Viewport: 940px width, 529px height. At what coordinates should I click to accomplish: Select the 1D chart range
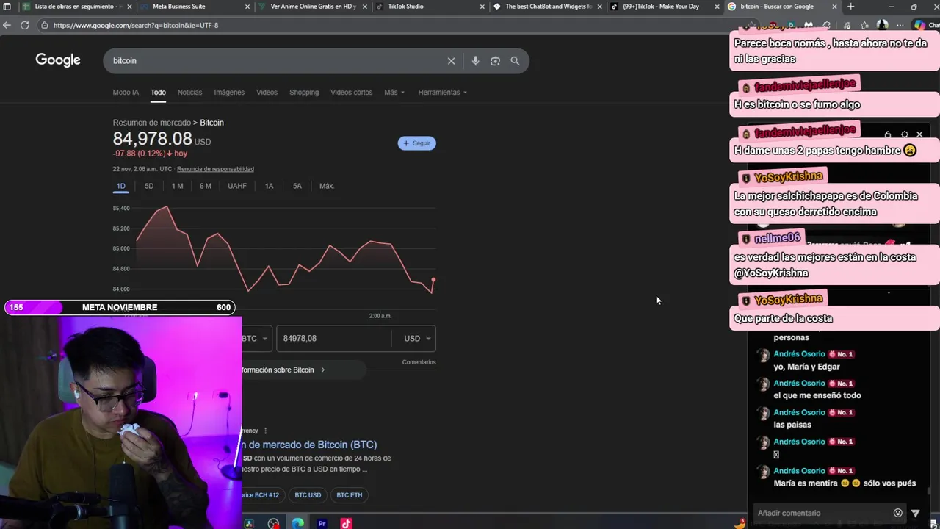(x=120, y=186)
